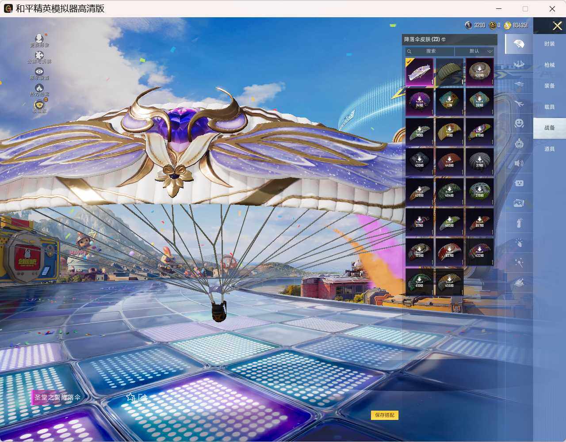Click the 圣堂之誓降落伞 skin name label

[x=57, y=397]
